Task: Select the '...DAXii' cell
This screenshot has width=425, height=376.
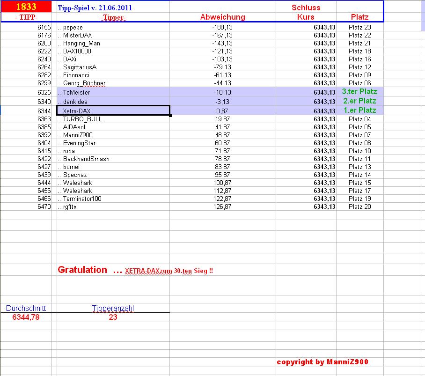Action: coord(113,59)
